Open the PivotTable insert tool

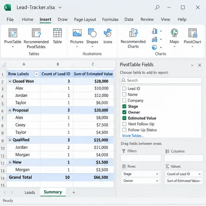[13, 38]
